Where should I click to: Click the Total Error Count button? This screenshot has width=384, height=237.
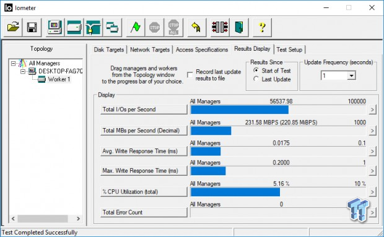click(144, 212)
